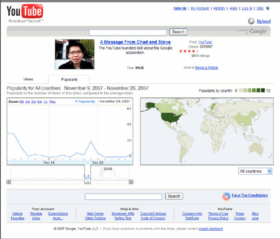Open Company Info link
This screenshot has width=280, height=239.
click(192, 214)
